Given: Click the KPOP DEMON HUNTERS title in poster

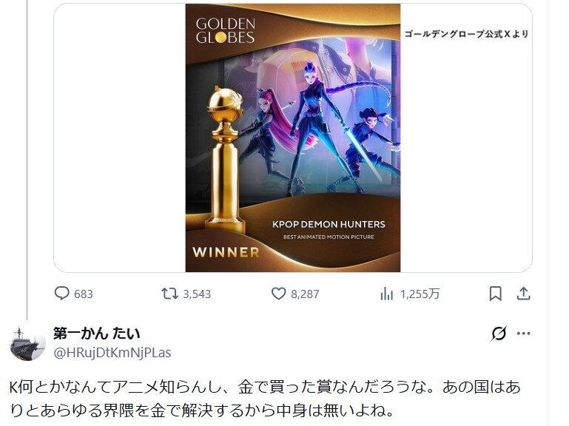Looking at the screenshot, I should tap(329, 224).
